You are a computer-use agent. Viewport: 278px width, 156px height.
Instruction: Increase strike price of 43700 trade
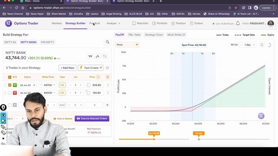(x=54, y=85)
